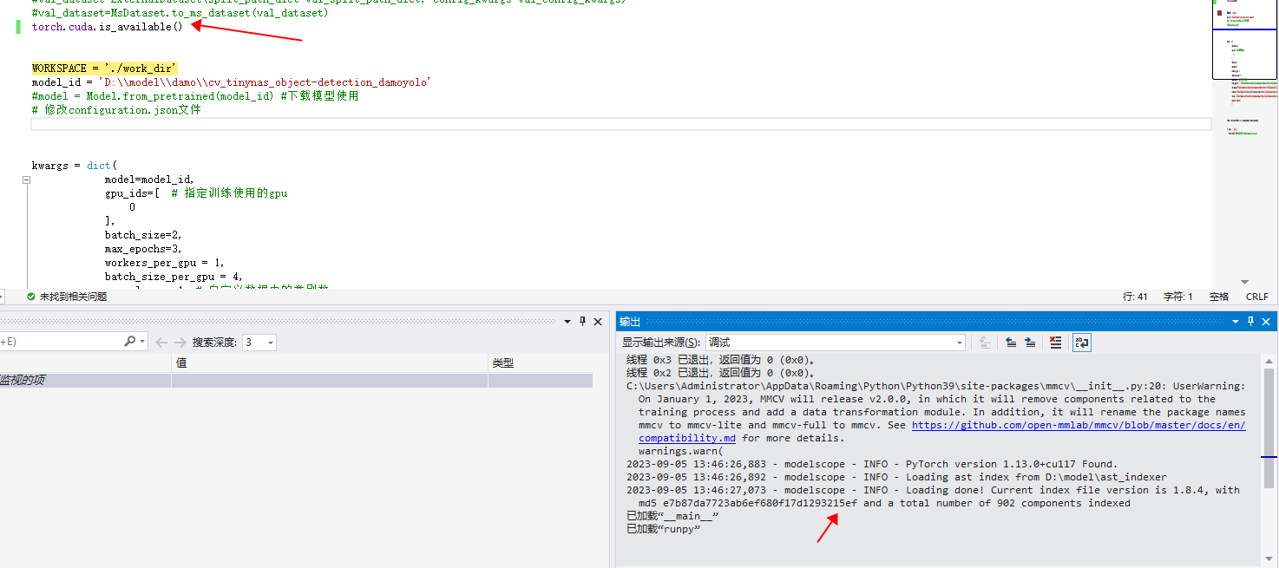The width and height of the screenshot is (1279, 568).
Task: Open mmcv compatibility.md GitHub link
Action: click(x=1079, y=425)
